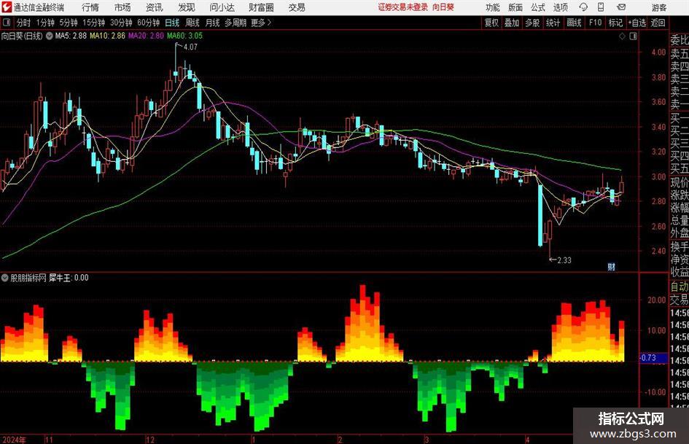Screen dimensions: 689x444
Task: Open the 交易 menu
Action: tap(297, 7)
